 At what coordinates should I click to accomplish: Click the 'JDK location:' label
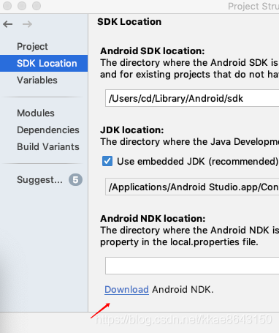(x=132, y=130)
